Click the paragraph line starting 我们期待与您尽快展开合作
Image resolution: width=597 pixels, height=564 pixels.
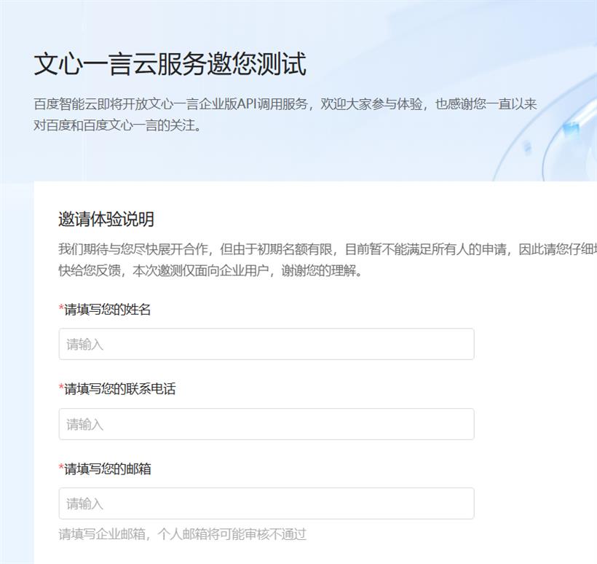tap(328, 249)
